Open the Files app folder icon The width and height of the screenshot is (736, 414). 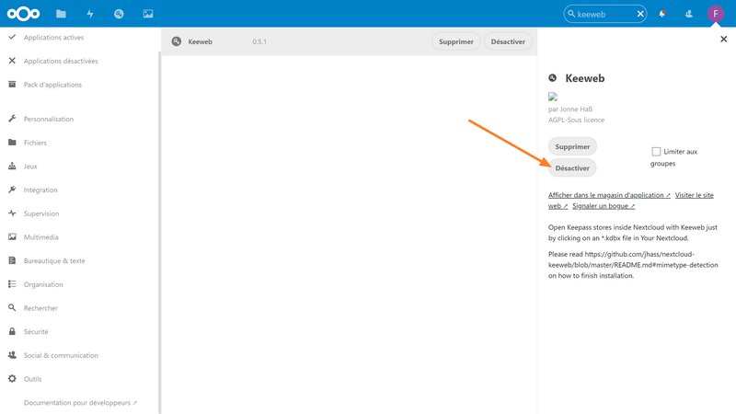[x=61, y=14]
